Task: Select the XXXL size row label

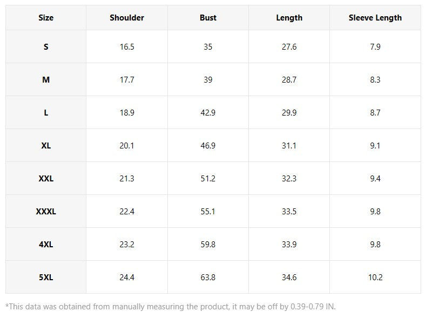Action: [x=46, y=211]
